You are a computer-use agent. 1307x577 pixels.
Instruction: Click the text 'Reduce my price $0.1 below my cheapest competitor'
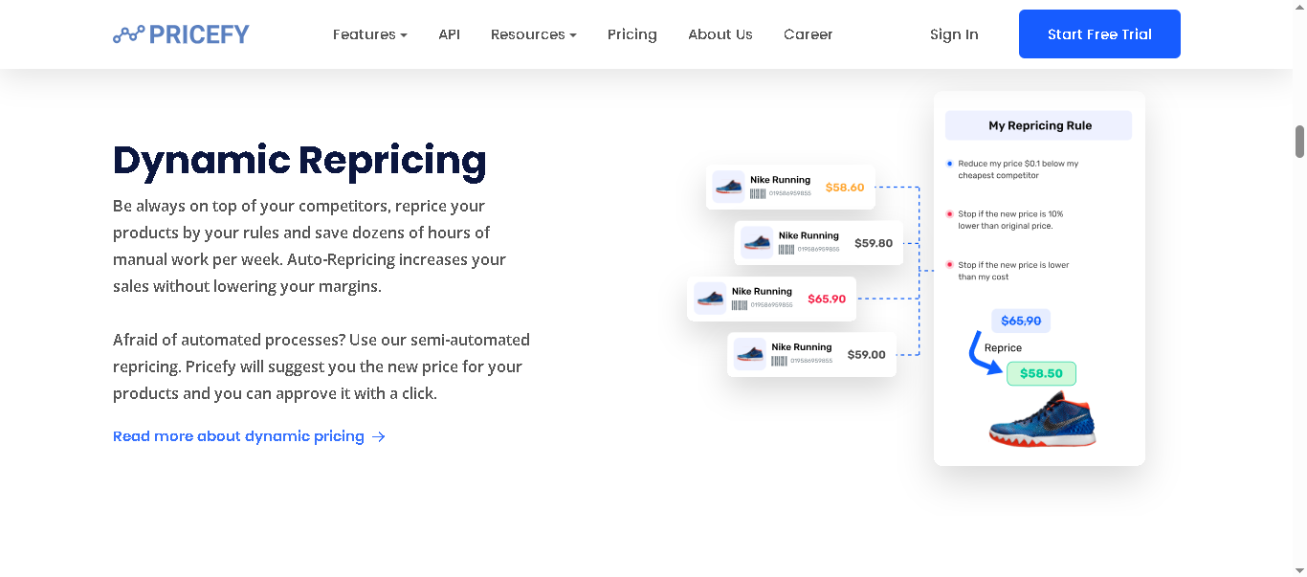tap(1018, 169)
